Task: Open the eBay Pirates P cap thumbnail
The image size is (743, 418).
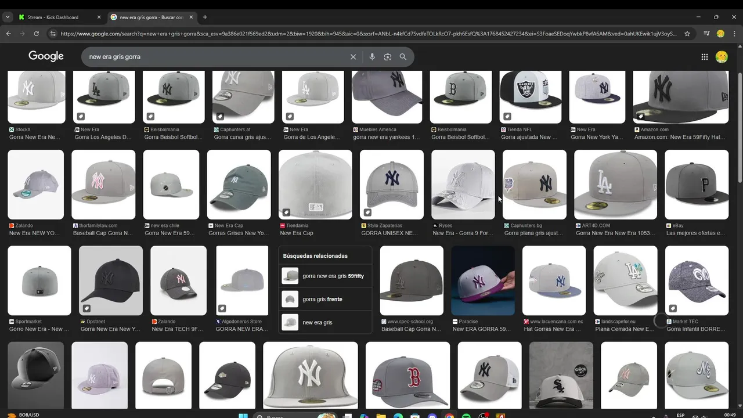Action: click(697, 185)
